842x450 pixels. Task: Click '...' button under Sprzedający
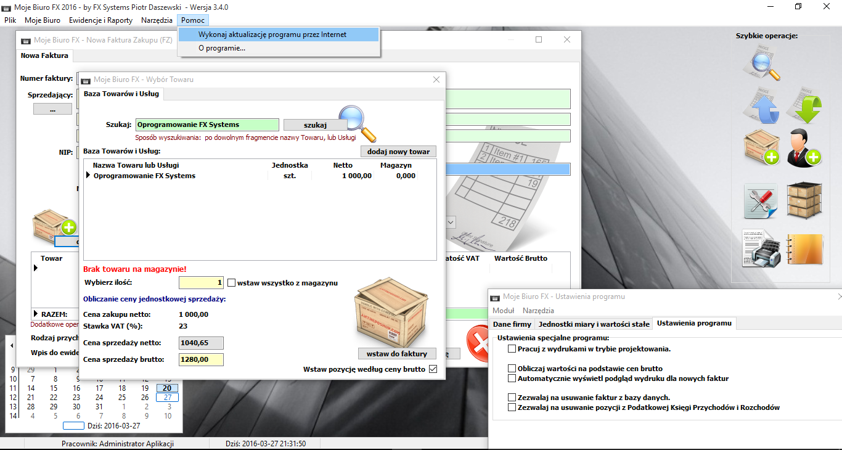click(52, 109)
